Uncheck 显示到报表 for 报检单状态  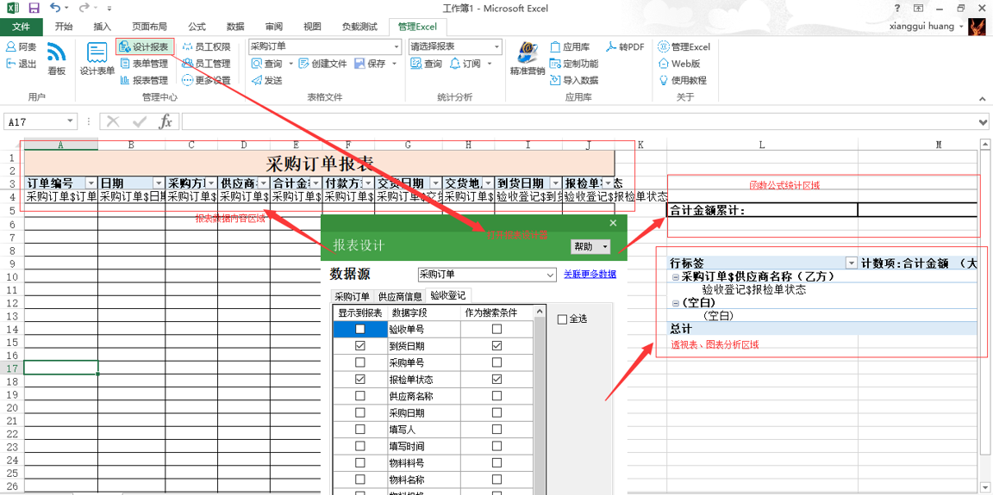pos(359,380)
